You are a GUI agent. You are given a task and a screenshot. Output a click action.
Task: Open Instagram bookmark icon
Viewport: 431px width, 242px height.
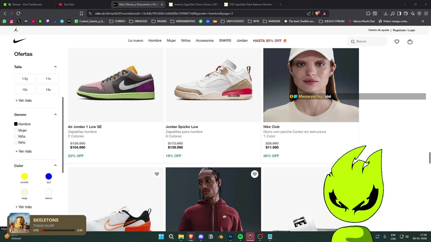click(11, 21)
